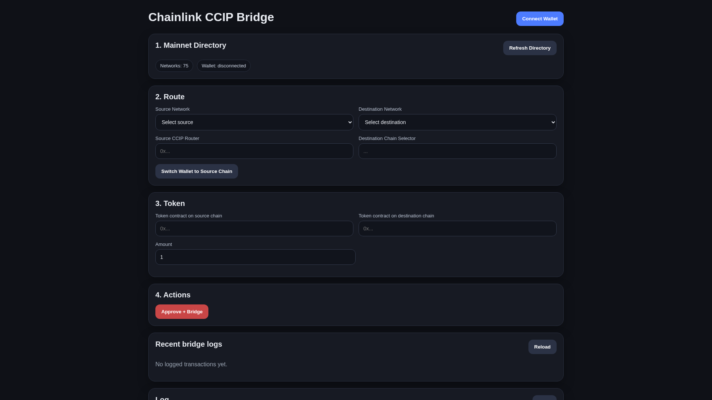Screen dimensions: 712x400
Task: Switch Wallet to Source Chain
Action: point(197,171)
